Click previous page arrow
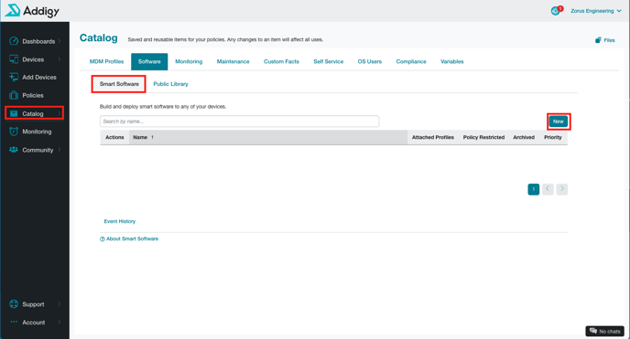The height and width of the screenshot is (339, 630). click(548, 189)
